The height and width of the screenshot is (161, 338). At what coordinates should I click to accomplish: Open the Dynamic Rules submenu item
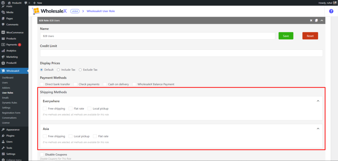10,103
